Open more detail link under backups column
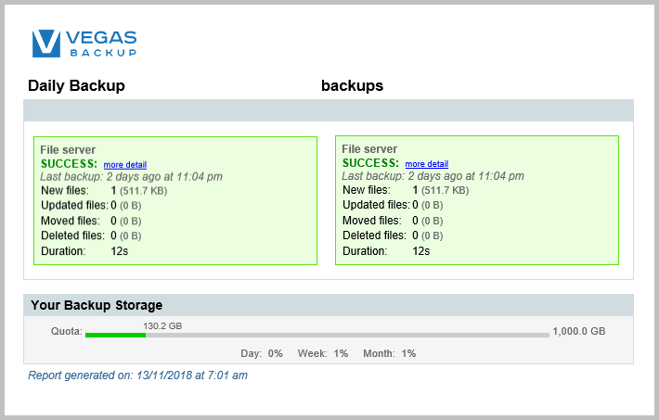The height and width of the screenshot is (420, 659). point(426,164)
